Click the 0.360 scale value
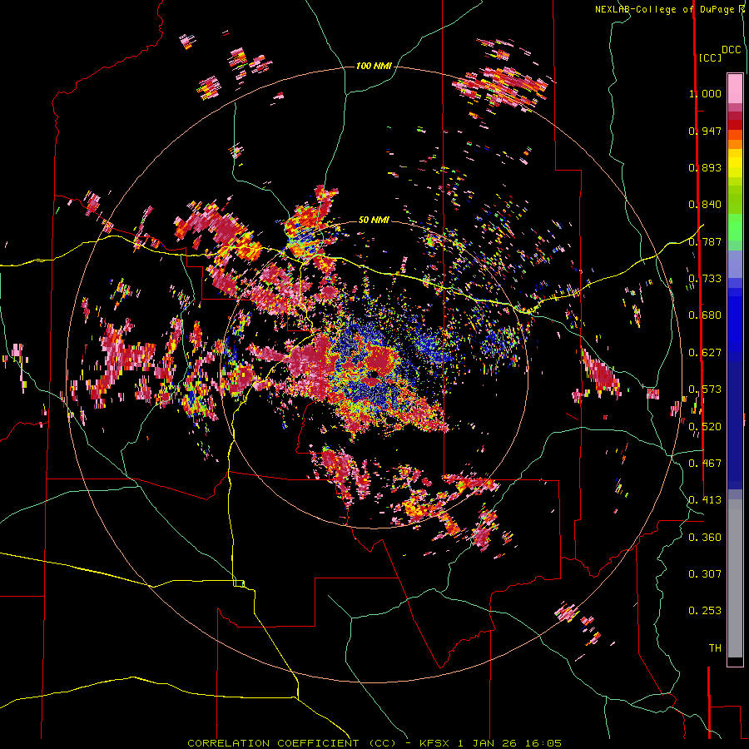Viewport: 749px width, 749px height. [705, 538]
